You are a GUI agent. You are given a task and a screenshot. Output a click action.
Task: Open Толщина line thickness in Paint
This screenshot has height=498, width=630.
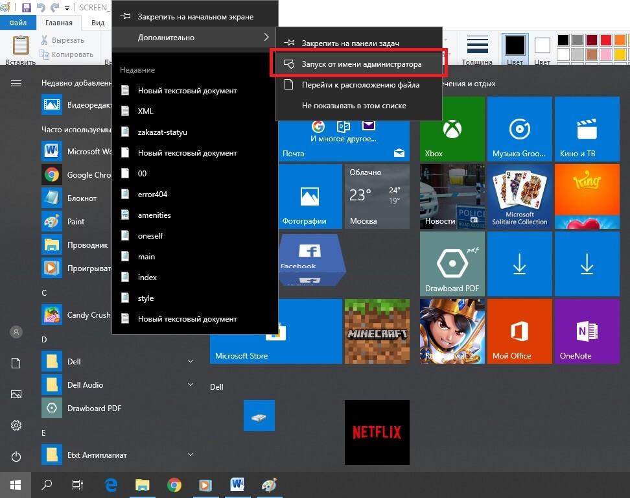pos(477,50)
